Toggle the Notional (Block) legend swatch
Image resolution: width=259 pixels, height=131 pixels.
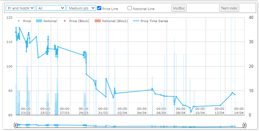pyautogui.click(x=98, y=21)
